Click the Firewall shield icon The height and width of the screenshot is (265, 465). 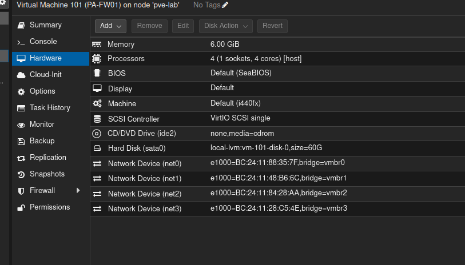(x=21, y=191)
